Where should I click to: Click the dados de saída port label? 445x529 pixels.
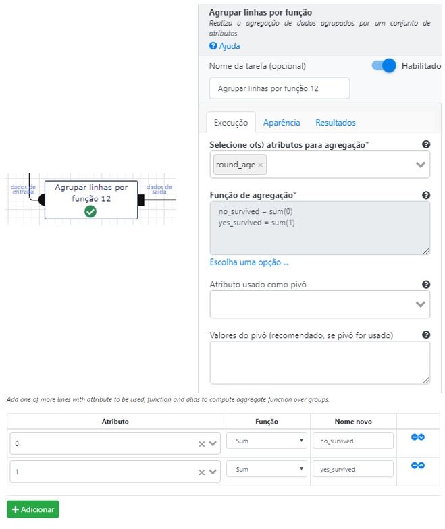pyautogui.click(x=159, y=189)
